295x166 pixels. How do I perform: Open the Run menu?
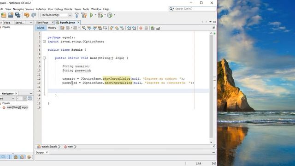tap(50, 9)
